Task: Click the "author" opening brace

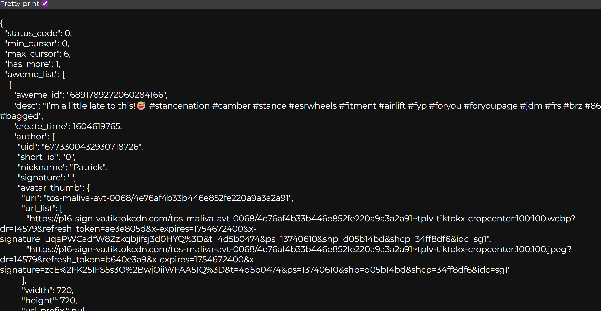Action: coord(53,137)
